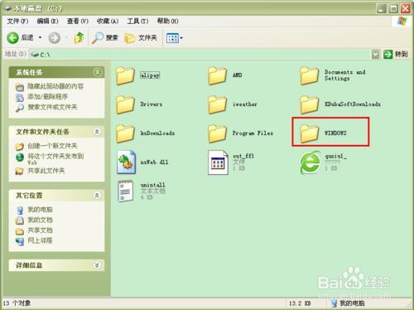414x310 pixels.
Task: Click the nsWeb.dll file name label
Action: tap(154, 162)
